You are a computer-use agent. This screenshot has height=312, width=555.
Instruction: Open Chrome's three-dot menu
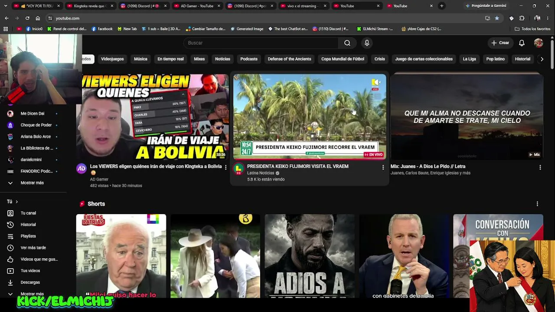point(548,18)
